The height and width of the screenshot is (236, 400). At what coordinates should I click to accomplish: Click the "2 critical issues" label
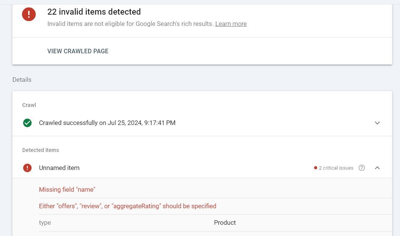(336, 168)
